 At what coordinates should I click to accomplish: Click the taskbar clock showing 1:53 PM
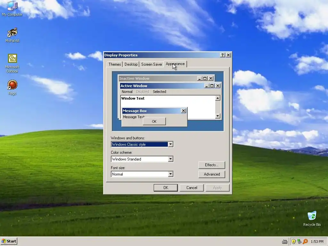(x=317, y=242)
